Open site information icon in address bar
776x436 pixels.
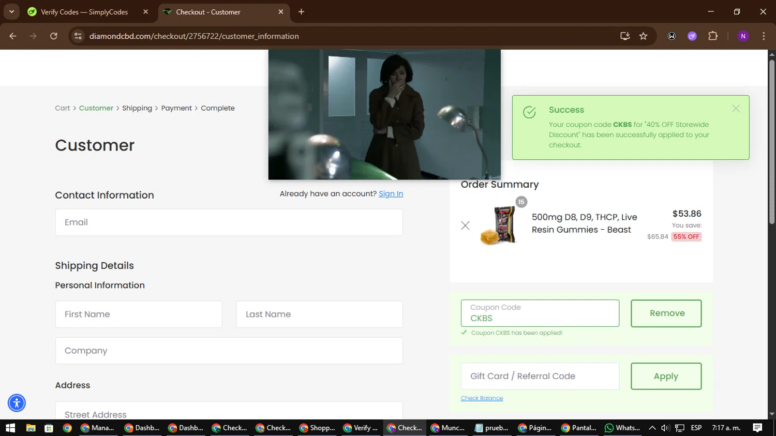[78, 36]
